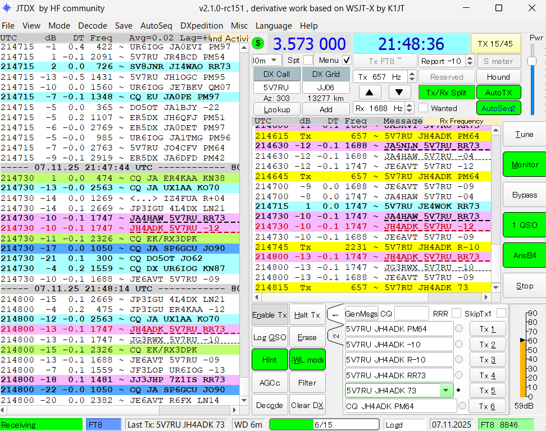546x431 pixels.
Task: Open the AutoSeq menu
Action: pyautogui.click(x=156, y=26)
